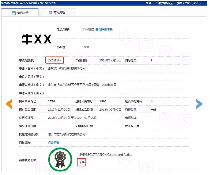Open the 查看详细信息 link

pyautogui.click(x=104, y=30)
